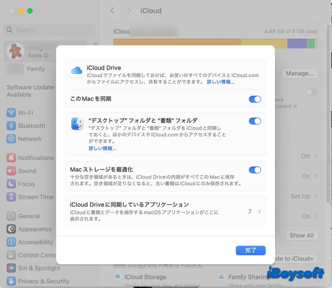This screenshot has height=288, width=332.
Task: Click the yellow minimize window button
Action: (x=20, y=11)
